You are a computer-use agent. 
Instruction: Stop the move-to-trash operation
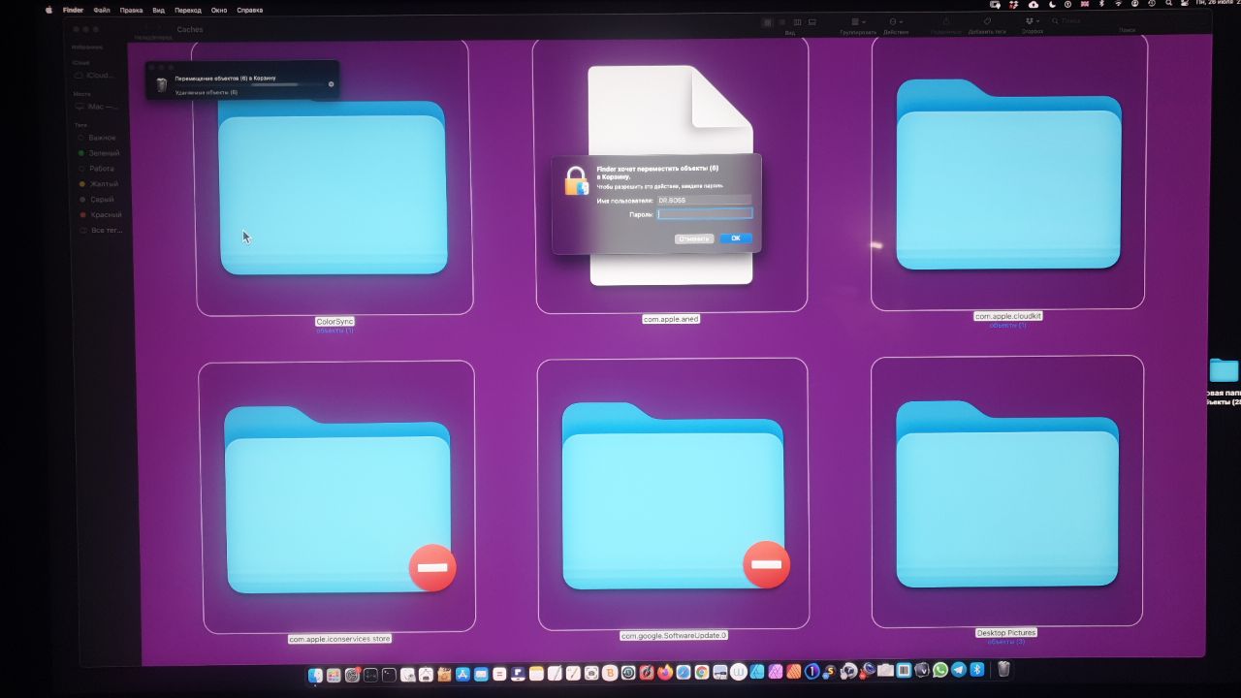[332, 84]
